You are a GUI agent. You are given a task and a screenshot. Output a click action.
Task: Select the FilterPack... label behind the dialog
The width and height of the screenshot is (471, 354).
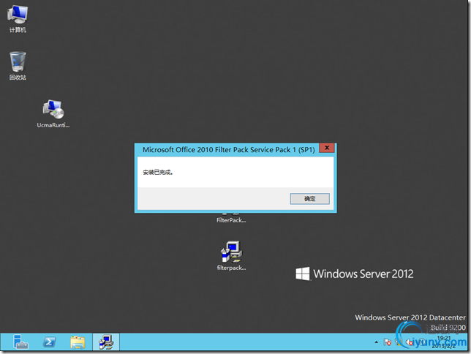(231, 220)
